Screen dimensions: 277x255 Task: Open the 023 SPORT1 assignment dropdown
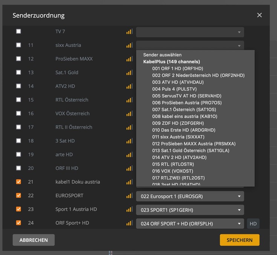click(190, 210)
